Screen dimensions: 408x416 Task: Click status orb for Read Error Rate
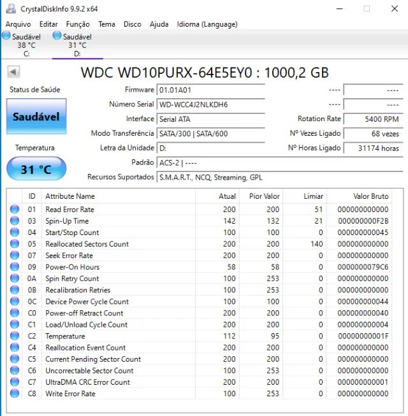click(15, 209)
